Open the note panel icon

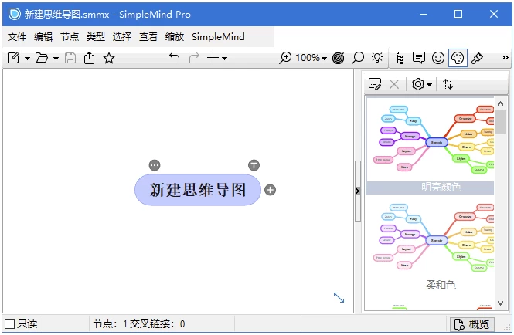point(419,58)
